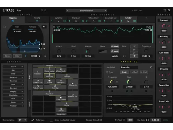This screenshot has height=130, width=173.
Task: Click the Param EQ Frequency knob
Action: coord(112,82)
